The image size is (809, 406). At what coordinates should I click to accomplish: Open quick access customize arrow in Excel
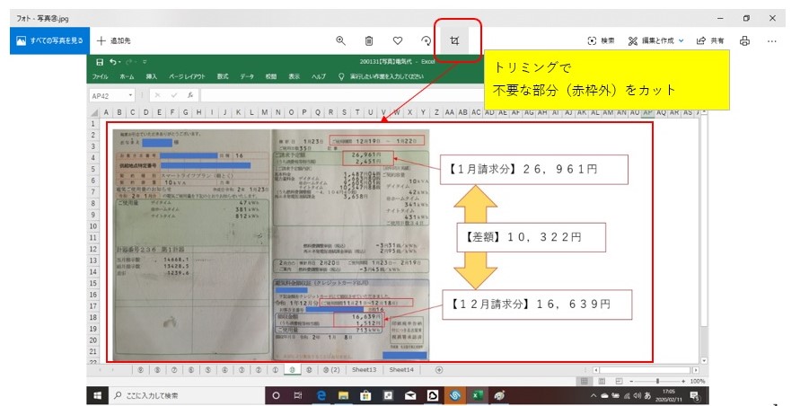[x=145, y=62]
